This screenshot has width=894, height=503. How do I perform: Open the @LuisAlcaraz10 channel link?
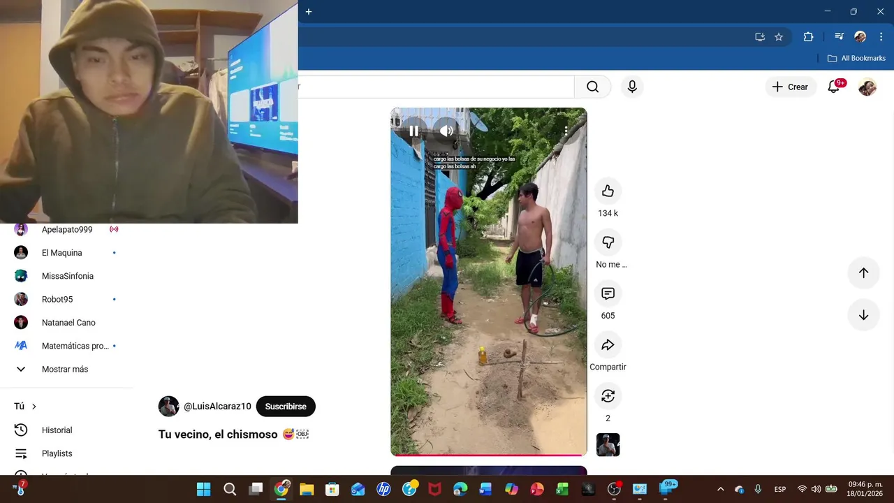coord(217,407)
